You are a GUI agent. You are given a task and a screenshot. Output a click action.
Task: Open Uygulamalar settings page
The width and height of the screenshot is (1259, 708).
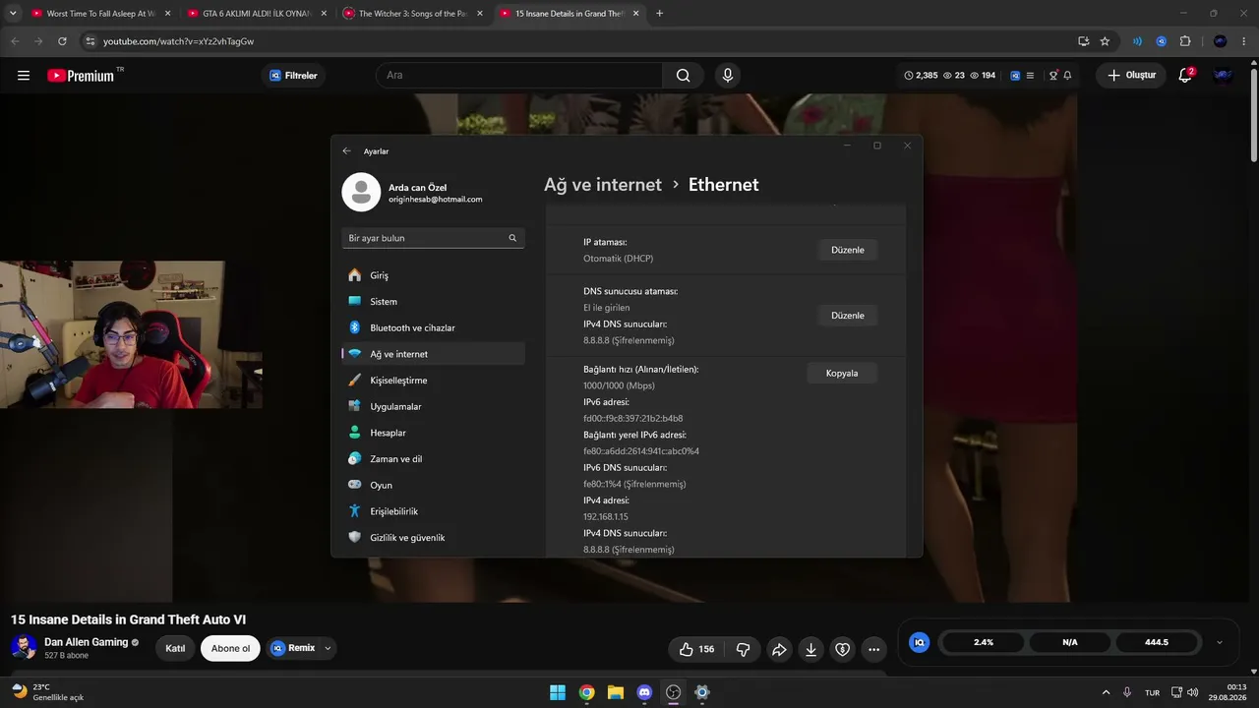click(x=433, y=406)
